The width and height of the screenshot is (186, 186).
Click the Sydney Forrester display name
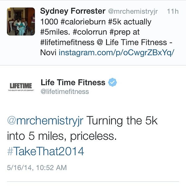[73, 12]
